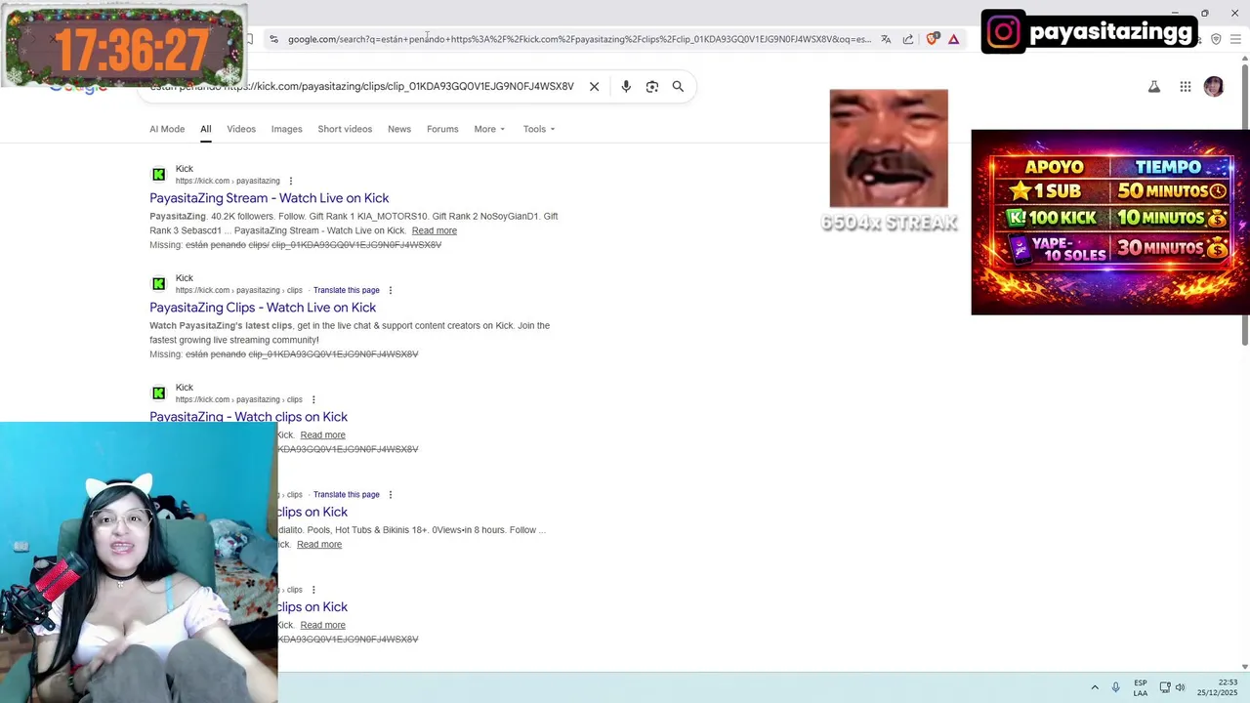
Task: Open the browser translate page icon
Action: (886, 39)
